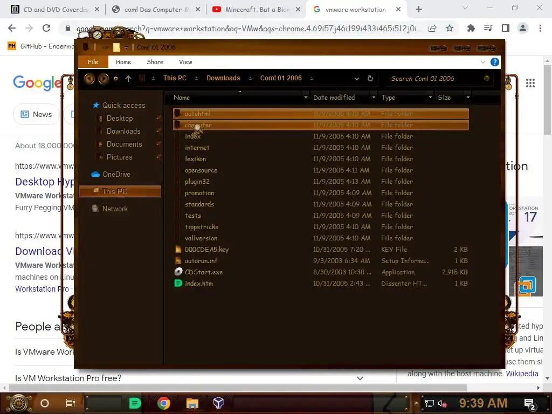Click the Chrome vertical scrollbar thumb
This screenshot has width=552, height=414.
pos(547,100)
